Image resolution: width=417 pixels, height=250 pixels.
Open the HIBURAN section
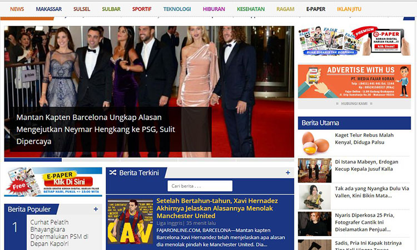click(214, 9)
